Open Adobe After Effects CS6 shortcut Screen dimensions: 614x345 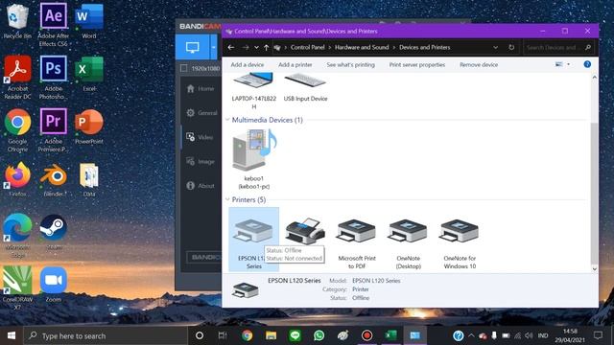tap(54, 24)
